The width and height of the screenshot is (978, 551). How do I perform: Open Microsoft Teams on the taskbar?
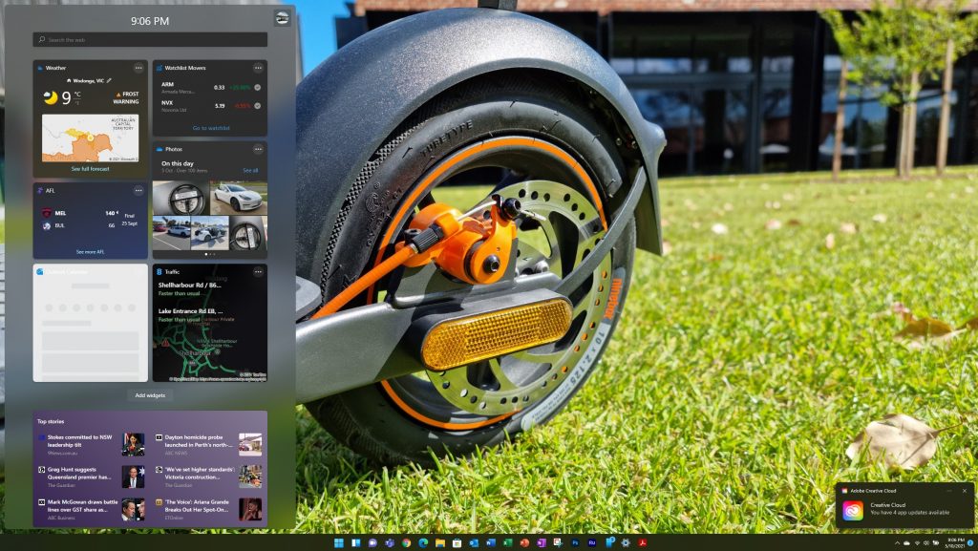pos(390,543)
